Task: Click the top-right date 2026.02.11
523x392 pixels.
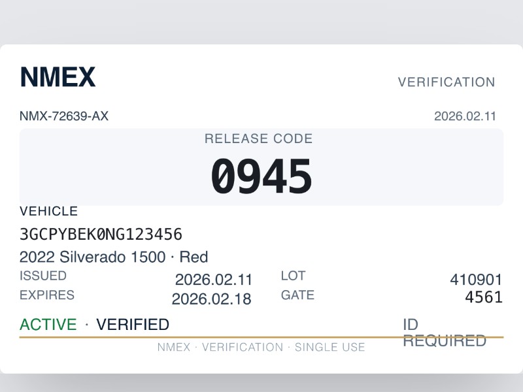Action: (x=465, y=116)
